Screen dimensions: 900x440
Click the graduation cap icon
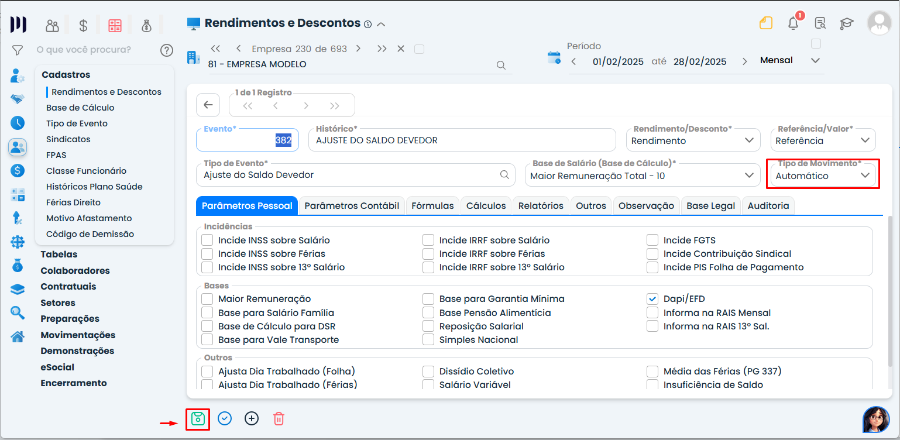pyautogui.click(x=847, y=23)
